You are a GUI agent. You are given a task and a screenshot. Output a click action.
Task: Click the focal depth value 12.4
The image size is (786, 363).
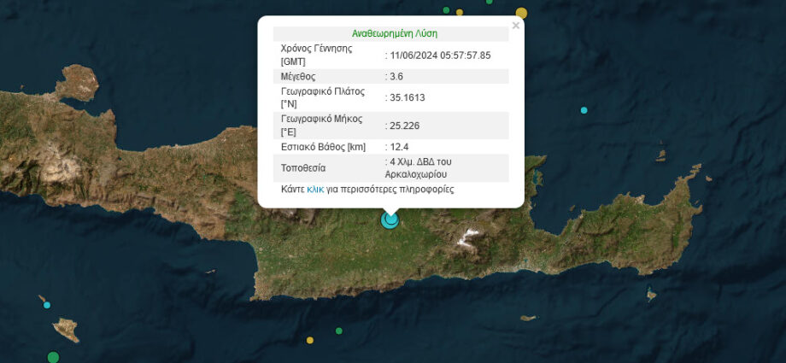(x=399, y=147)
